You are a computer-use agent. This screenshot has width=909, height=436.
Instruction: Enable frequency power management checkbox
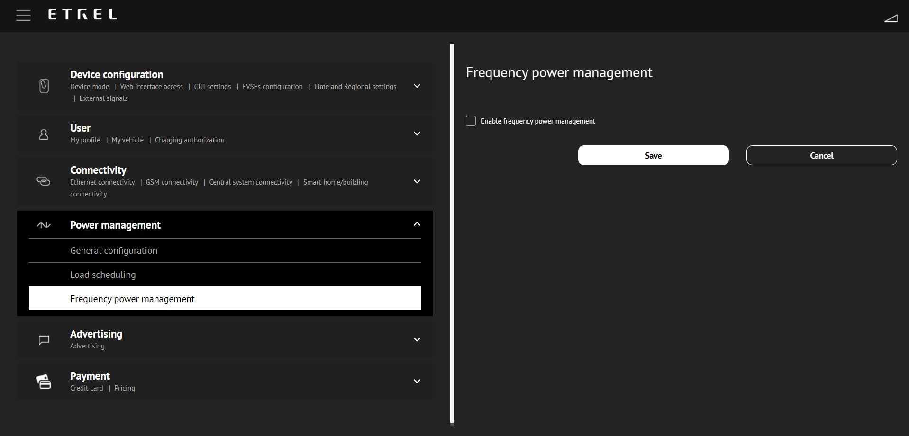click(x=471, y=121)
